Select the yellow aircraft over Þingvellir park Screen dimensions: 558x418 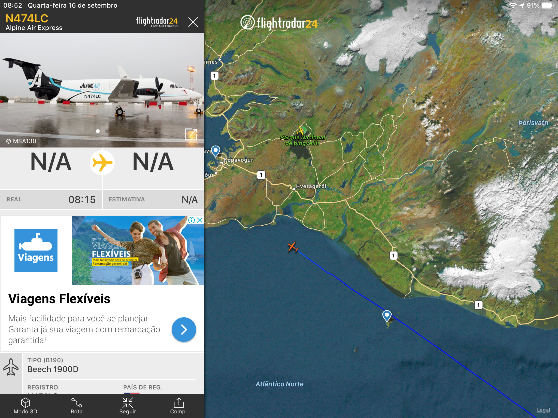pyautogui.click(x=301, y=131)
